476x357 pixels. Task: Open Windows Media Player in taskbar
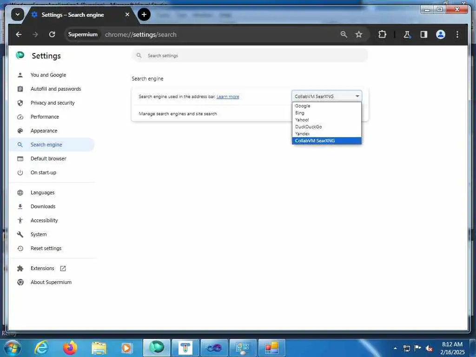tap(126, 348)
